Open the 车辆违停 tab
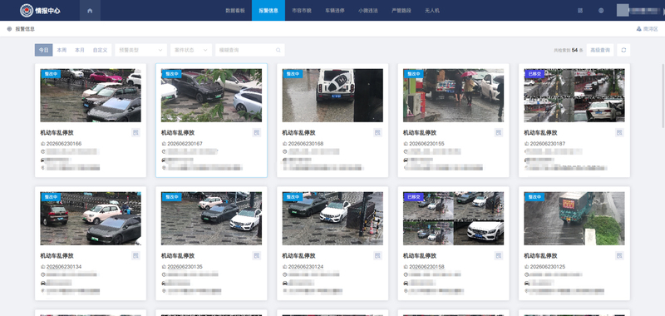This screenshot has width=665, height=316. pyautogui.click(x=335, y=11)
